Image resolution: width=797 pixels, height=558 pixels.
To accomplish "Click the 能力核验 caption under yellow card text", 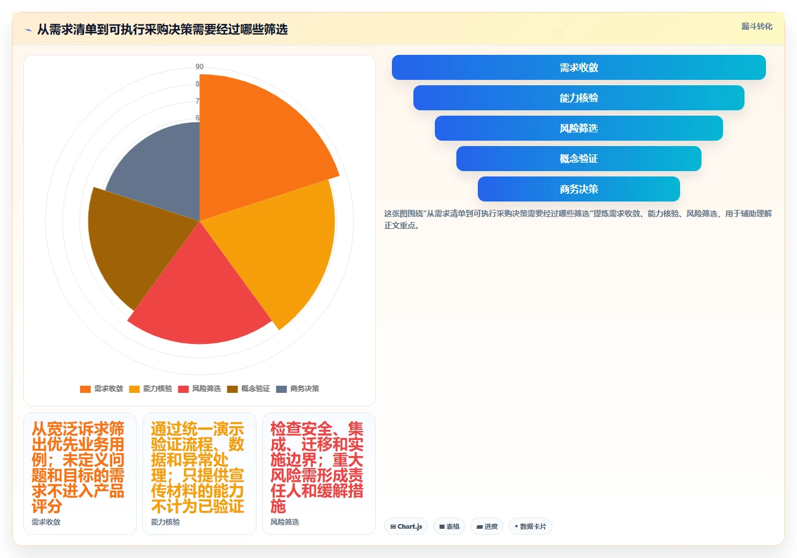I will pyautogui.click(x=165, y=522).
